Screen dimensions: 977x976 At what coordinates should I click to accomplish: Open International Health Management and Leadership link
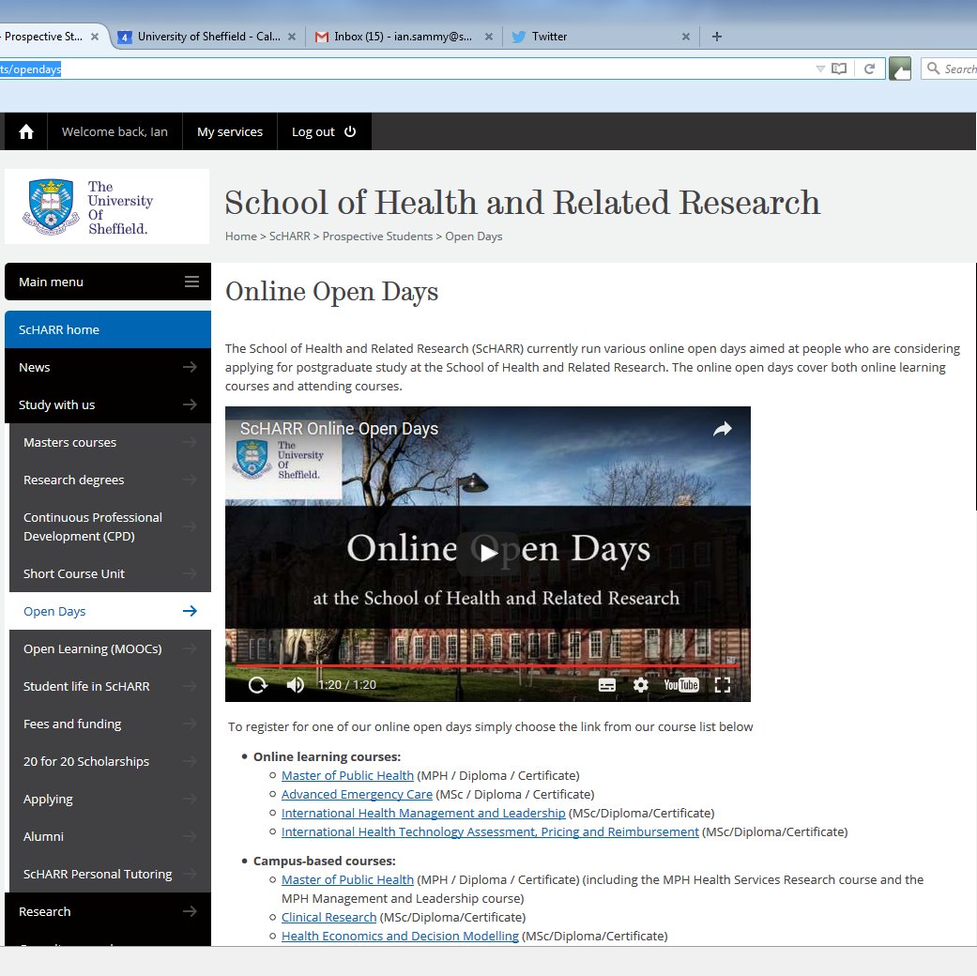point(423,814)
